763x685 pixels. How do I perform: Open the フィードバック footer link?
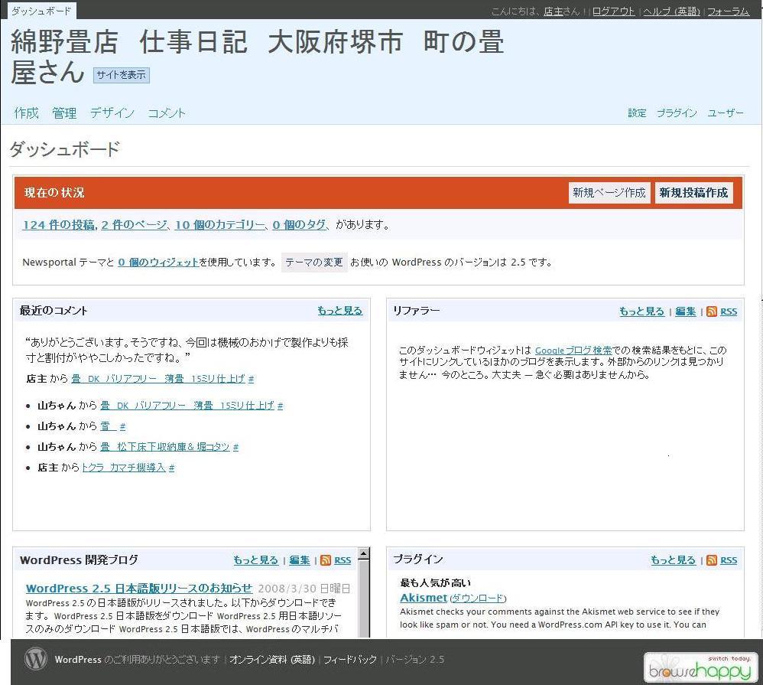click(x=350, y=660)
